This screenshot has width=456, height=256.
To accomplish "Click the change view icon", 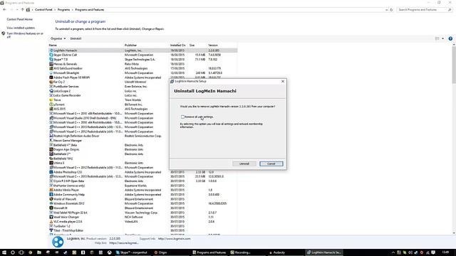I will 437,38.
